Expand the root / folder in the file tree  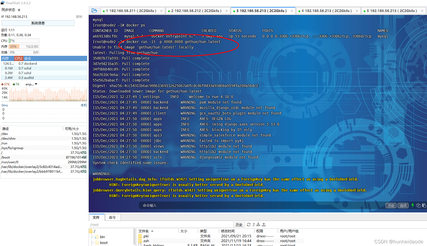91,231
